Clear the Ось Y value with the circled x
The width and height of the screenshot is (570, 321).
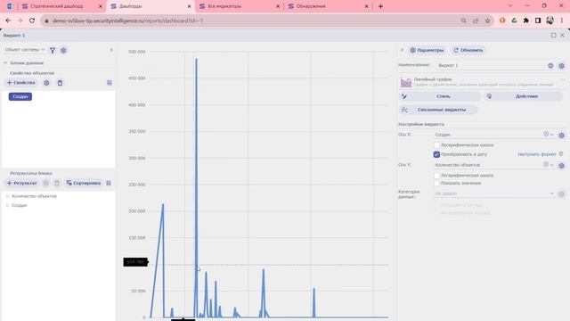(x=546, y=164)
